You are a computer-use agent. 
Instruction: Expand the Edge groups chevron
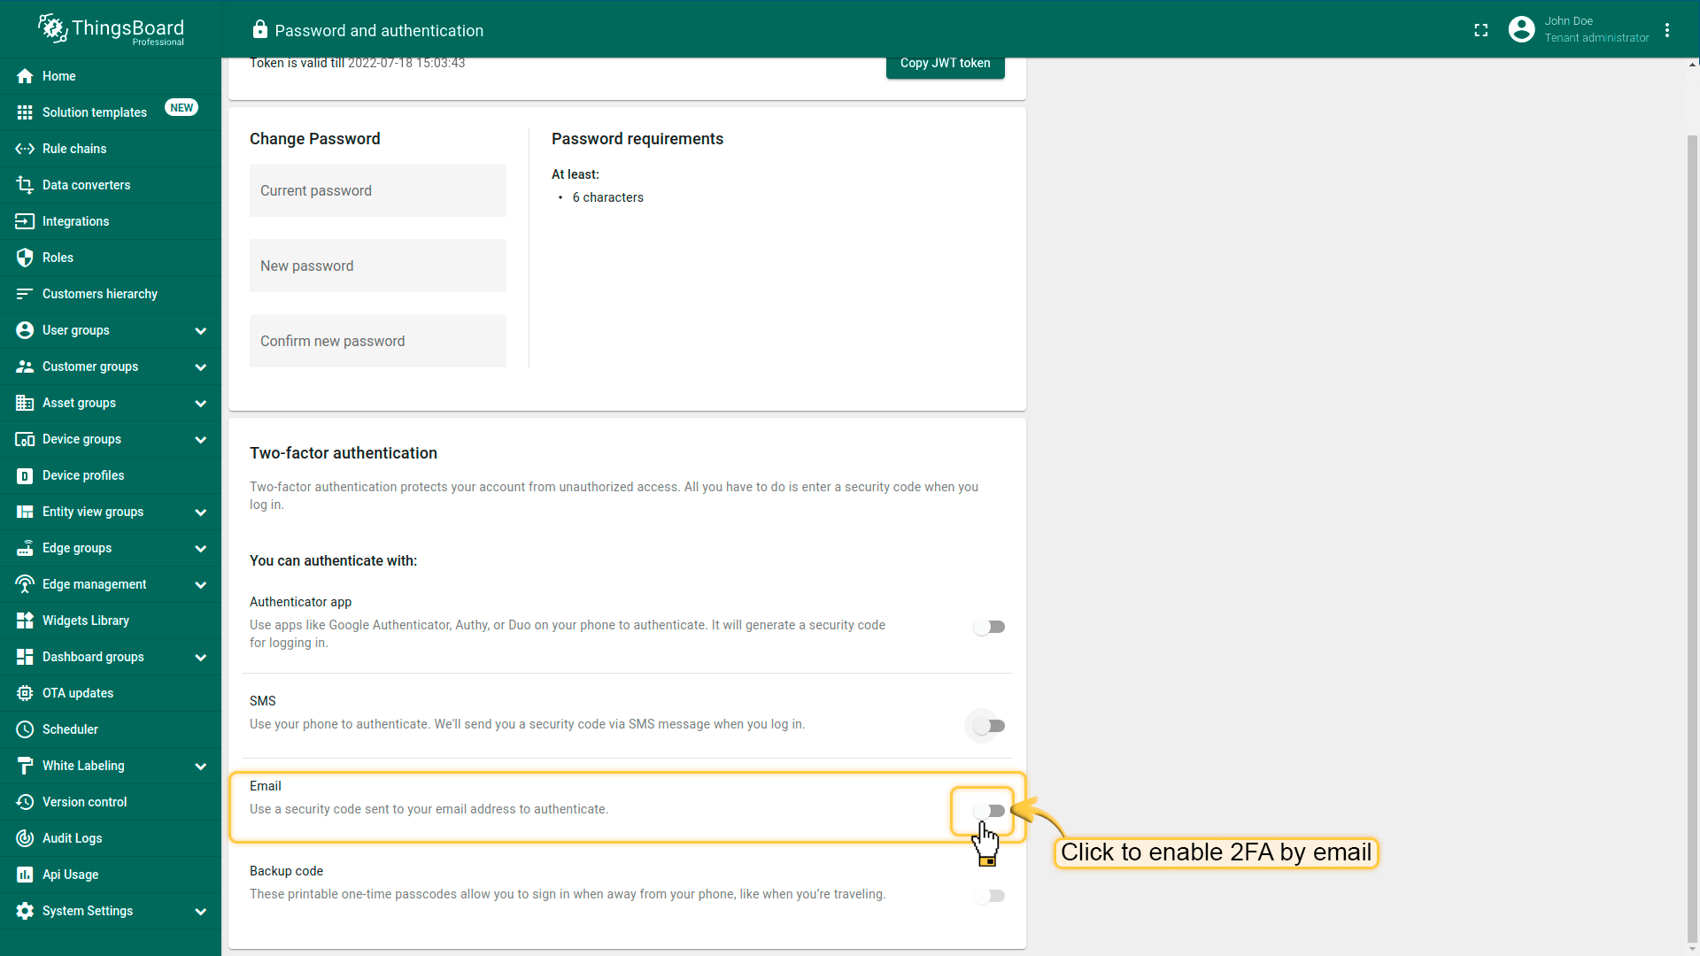pyautogui.click(x=201, y=549)
